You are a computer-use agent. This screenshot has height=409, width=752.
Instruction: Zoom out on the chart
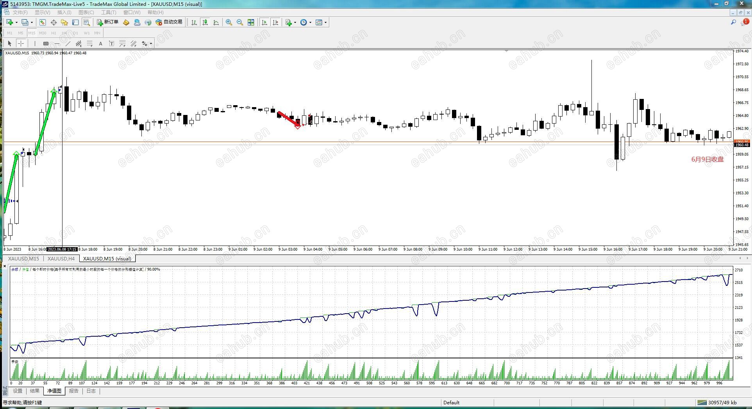[240, 22]
